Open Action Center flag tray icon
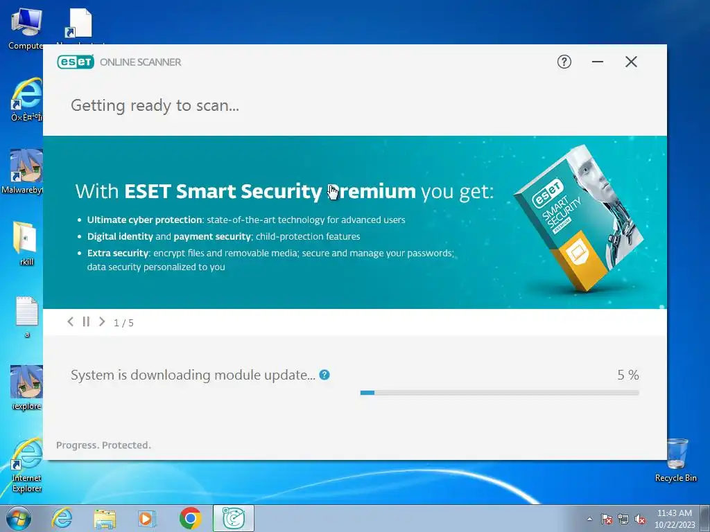The image size is (710, 532). (x=607, y=519)
